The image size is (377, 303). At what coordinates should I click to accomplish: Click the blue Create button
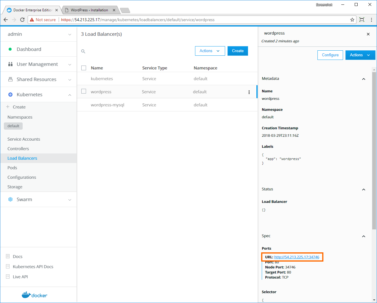(238, 51)
